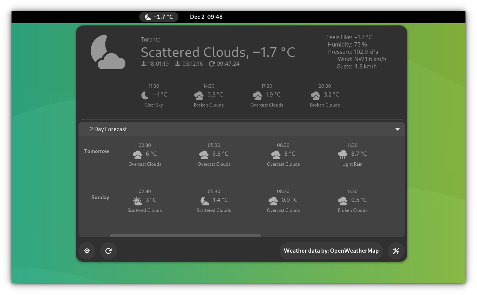The height and width of the screenshot is (295, 477).
Task: Click the forecast horizontal scrollbar
Action: pyautogui.click(x=185, y=236)
